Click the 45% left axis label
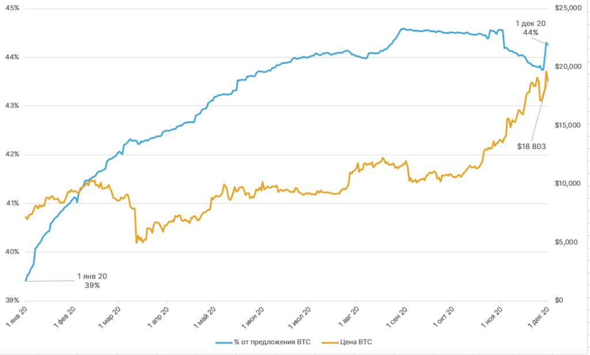Viewport: 590px width, 355px height. tap(12, 8)
